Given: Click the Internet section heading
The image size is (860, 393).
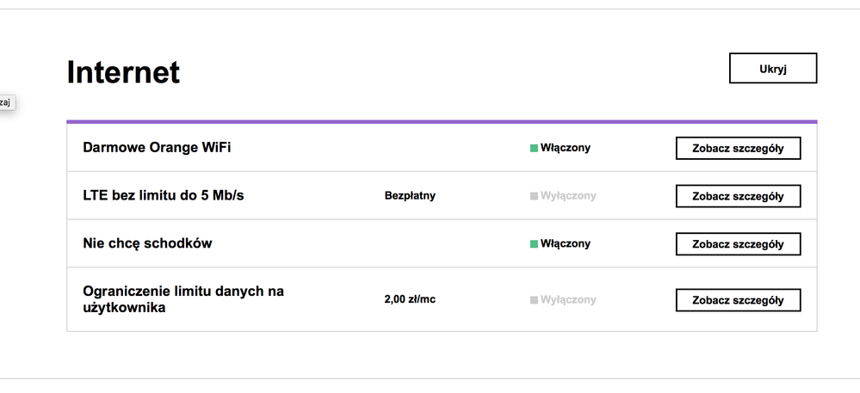Looking at the screenshot, I should [123, 72].
